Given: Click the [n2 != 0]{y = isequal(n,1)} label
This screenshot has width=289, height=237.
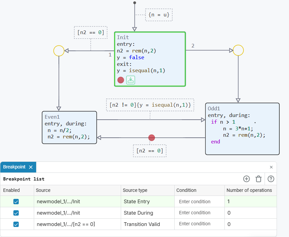Looking at the screenshot, I should 150,105.
